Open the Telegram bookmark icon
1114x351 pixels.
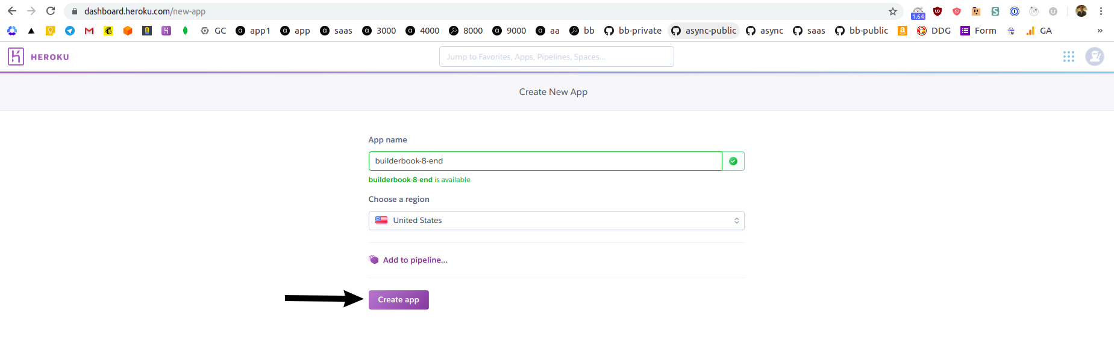click(70, 31)
